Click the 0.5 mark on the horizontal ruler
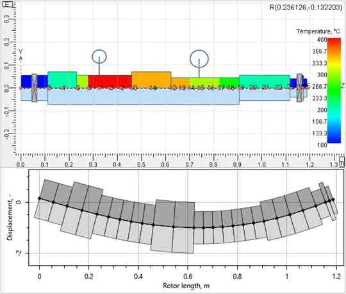 click(x=141, y=165)
